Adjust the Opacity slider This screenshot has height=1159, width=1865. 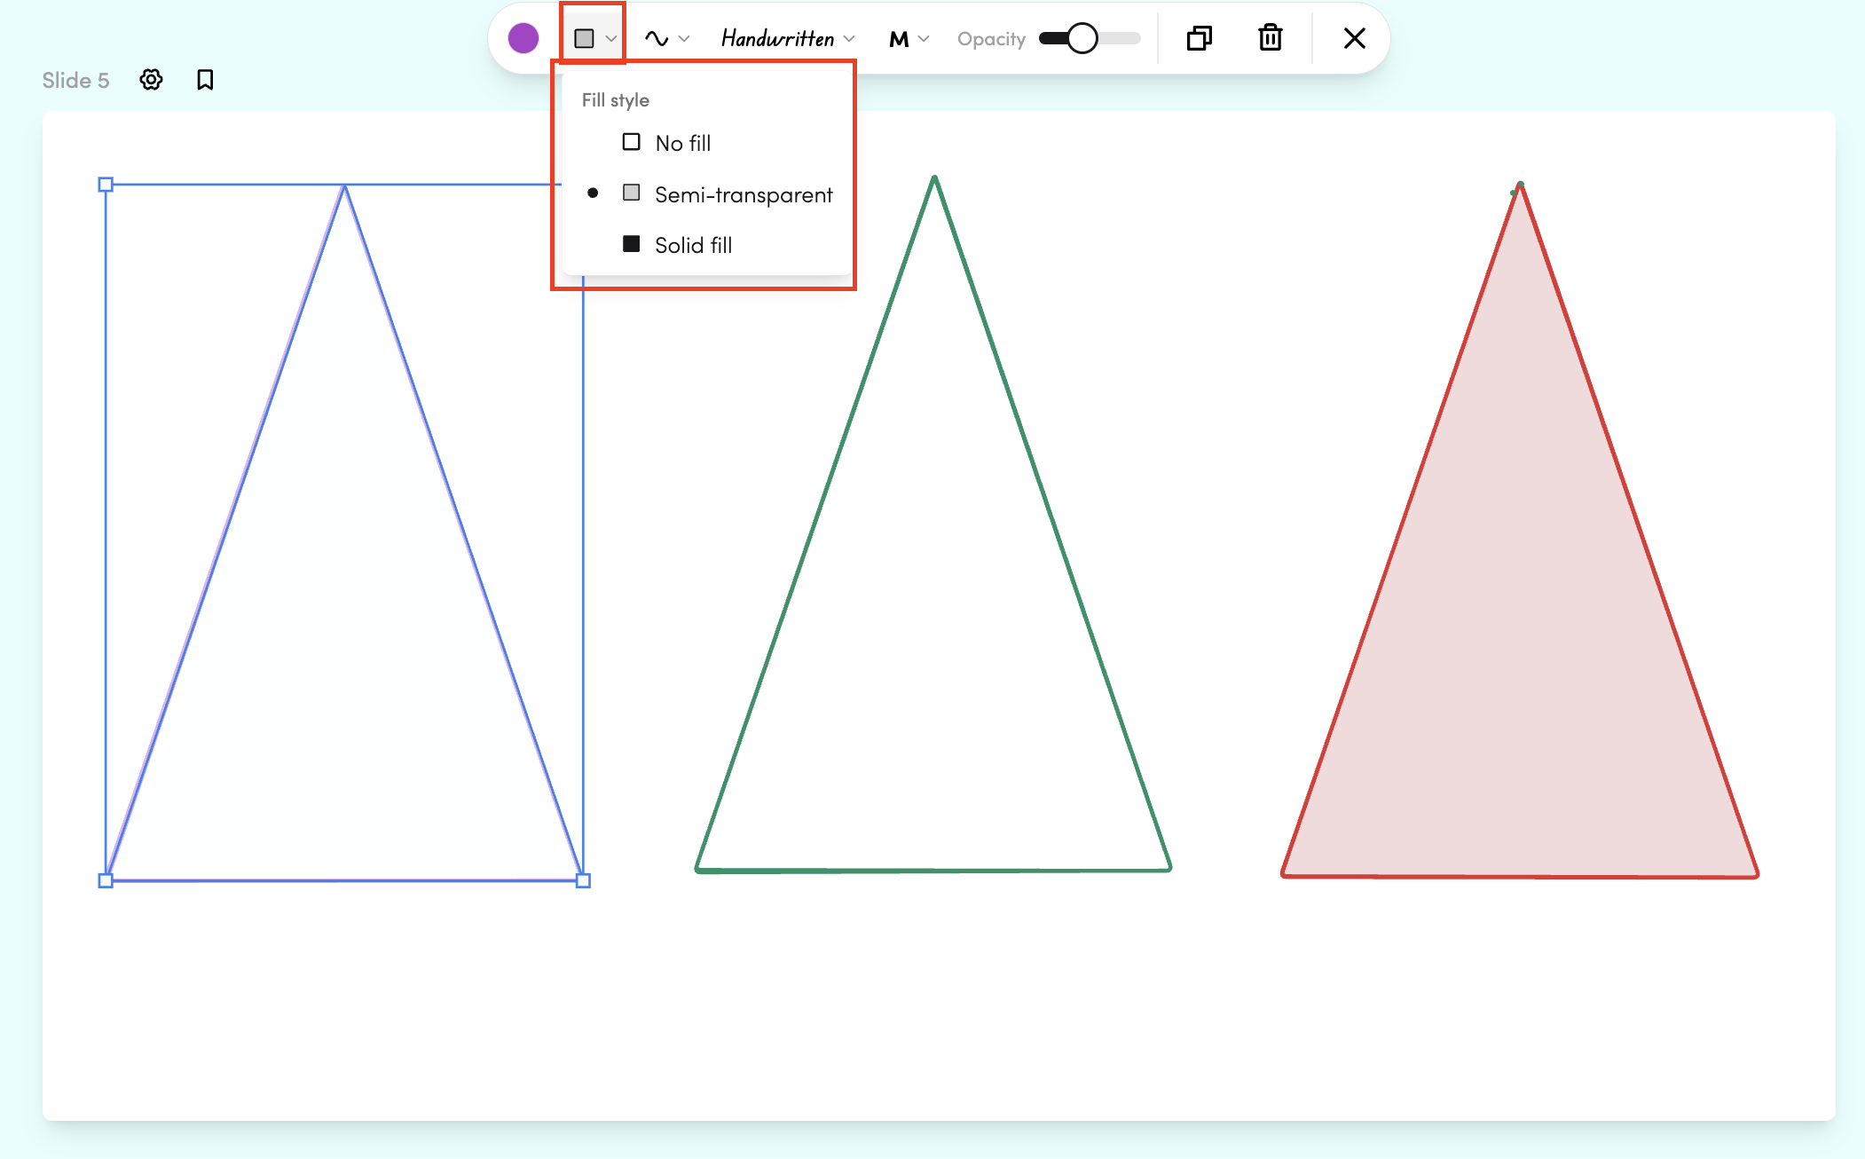pos(1082,38)
